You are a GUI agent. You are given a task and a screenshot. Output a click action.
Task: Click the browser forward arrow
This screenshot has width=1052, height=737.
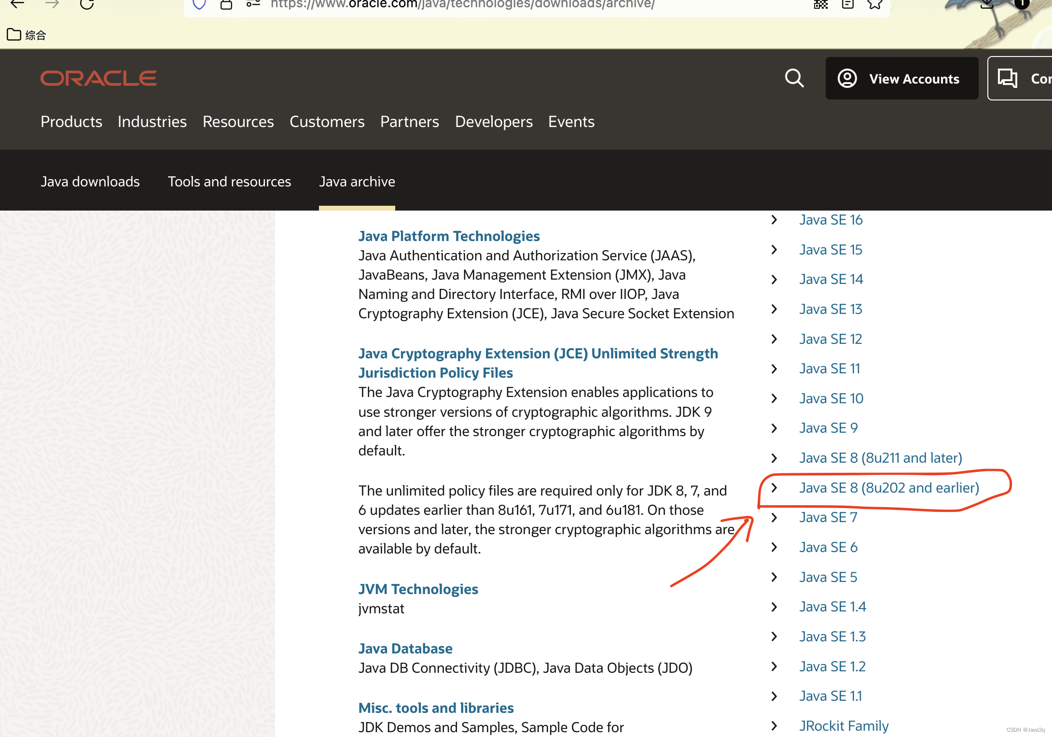(52, 4)
